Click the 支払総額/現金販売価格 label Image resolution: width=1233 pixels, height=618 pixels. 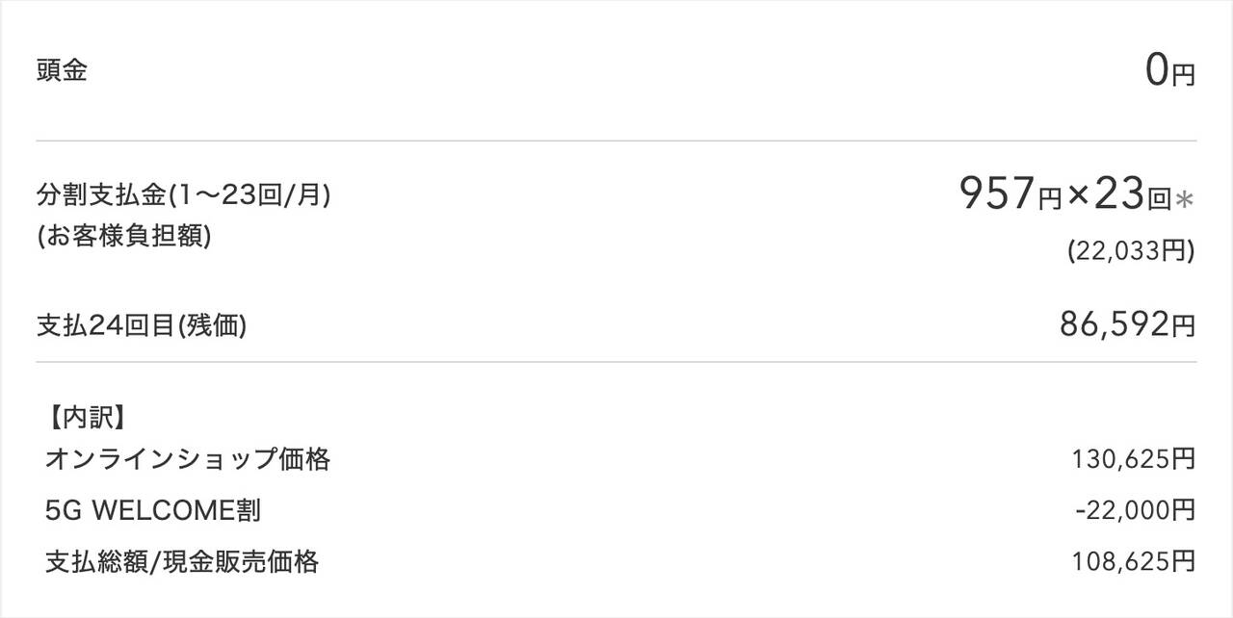(x=182, y=562)
